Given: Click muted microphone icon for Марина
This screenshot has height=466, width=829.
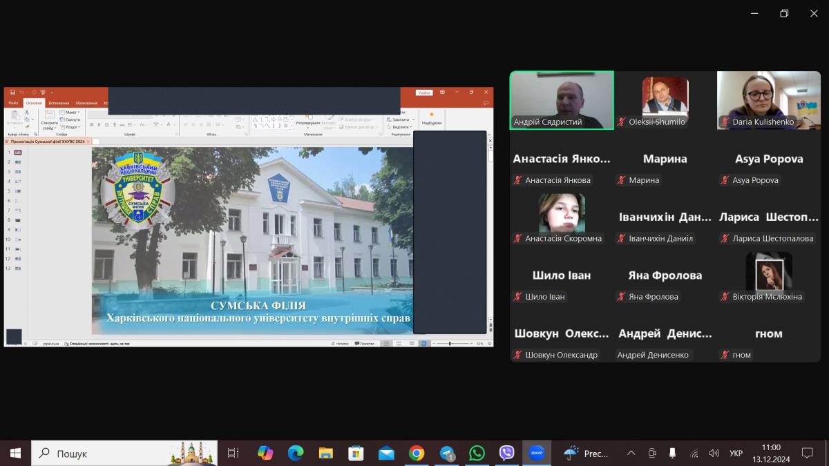Looking at the screenshot, I should coord(621,180).
